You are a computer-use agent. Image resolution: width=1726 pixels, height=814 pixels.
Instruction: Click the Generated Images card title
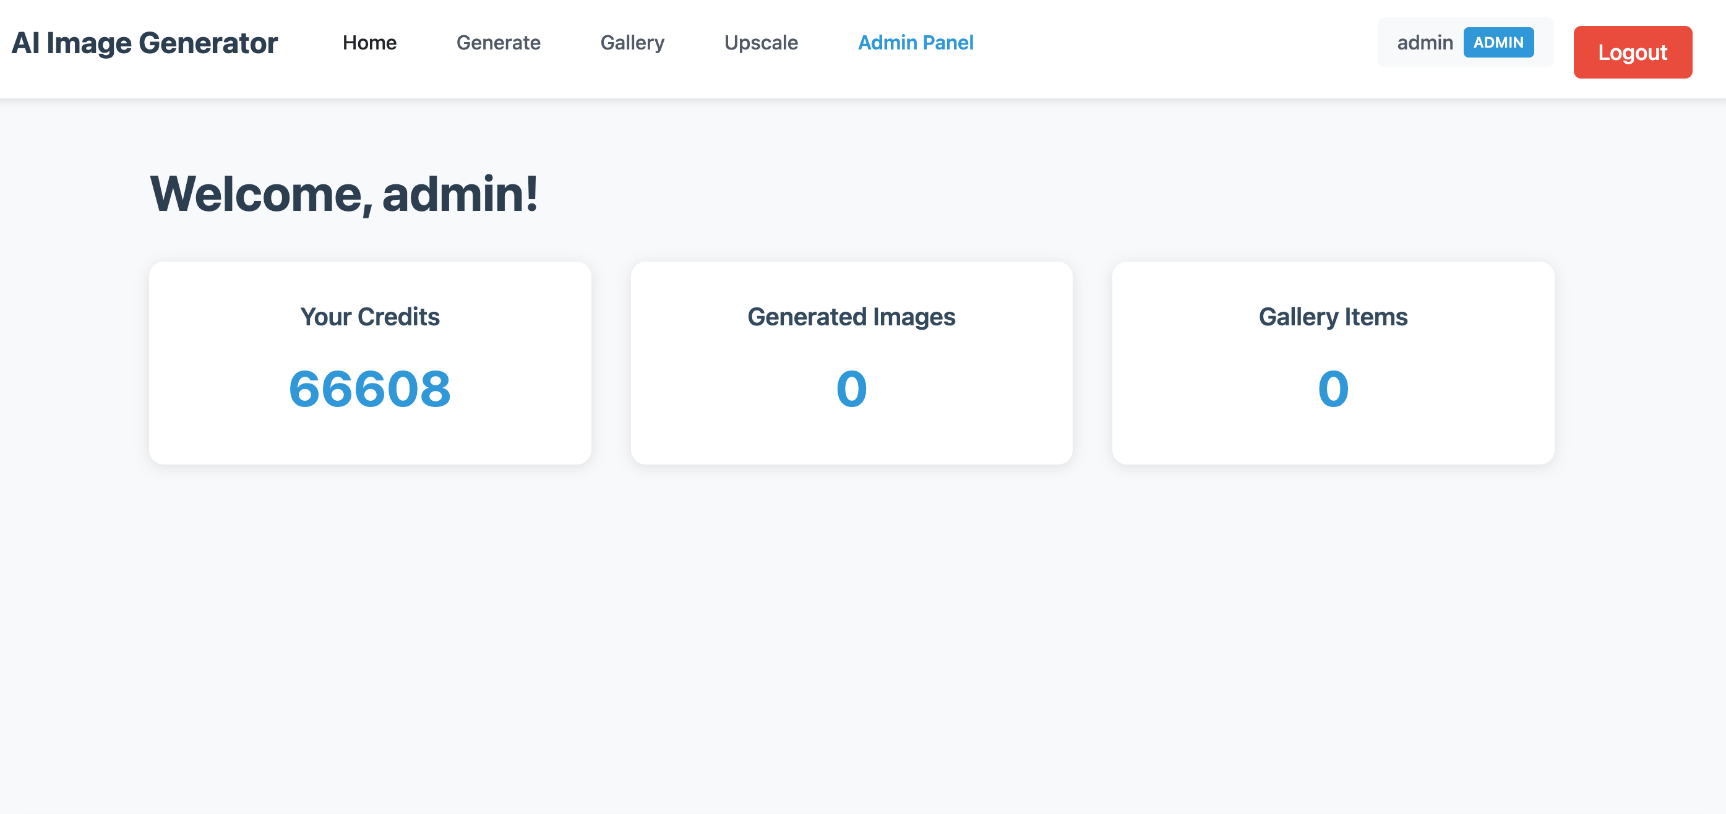[x=852, y=317]
